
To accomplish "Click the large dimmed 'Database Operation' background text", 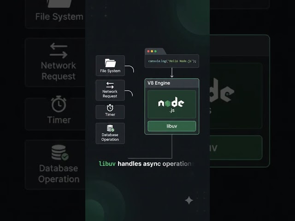I will pyautogui.click(x=59, y=174).
